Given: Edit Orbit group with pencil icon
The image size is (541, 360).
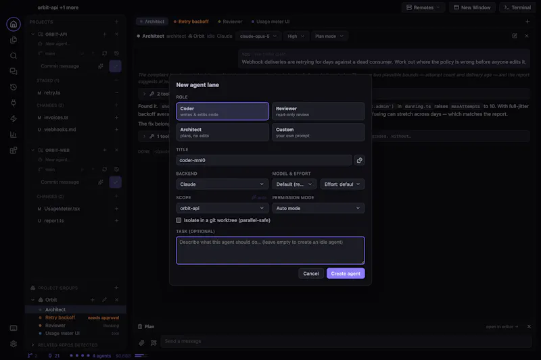Looking at the screenshot, I should coord(105,300).
